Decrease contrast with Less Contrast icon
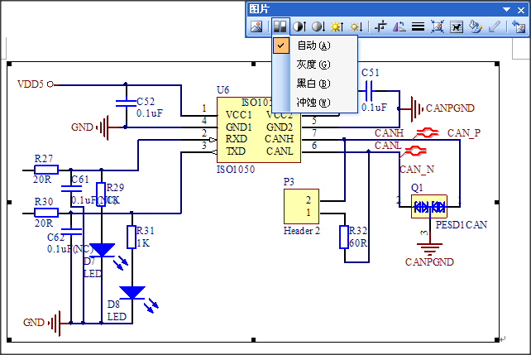The width and height of the screenshot is (531, 355). point(318,26)
